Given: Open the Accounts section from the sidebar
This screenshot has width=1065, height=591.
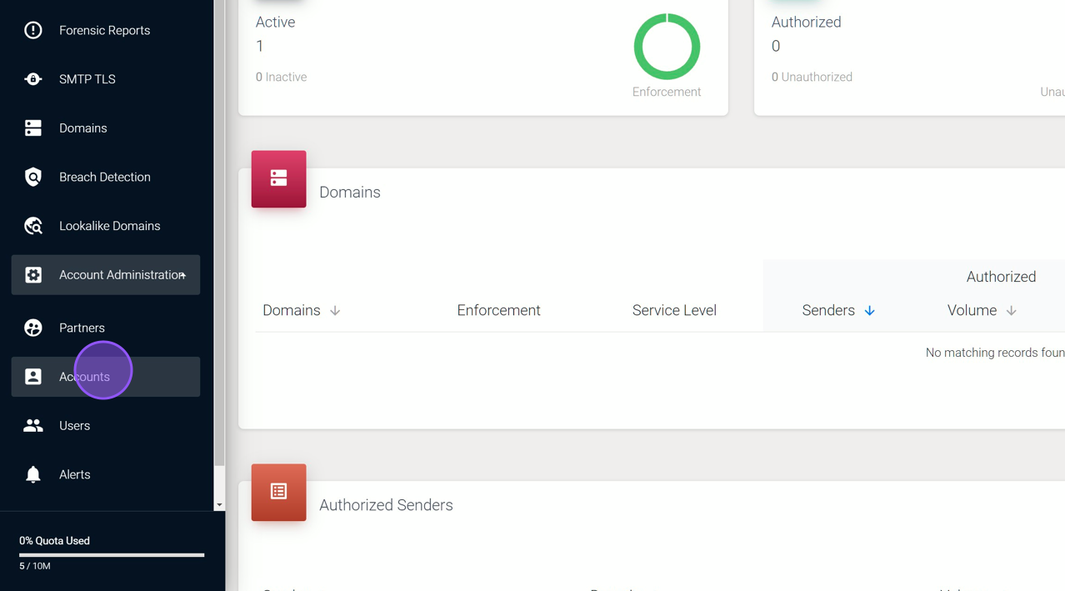Looking at the screenshot, I should [x=86, y=376].
